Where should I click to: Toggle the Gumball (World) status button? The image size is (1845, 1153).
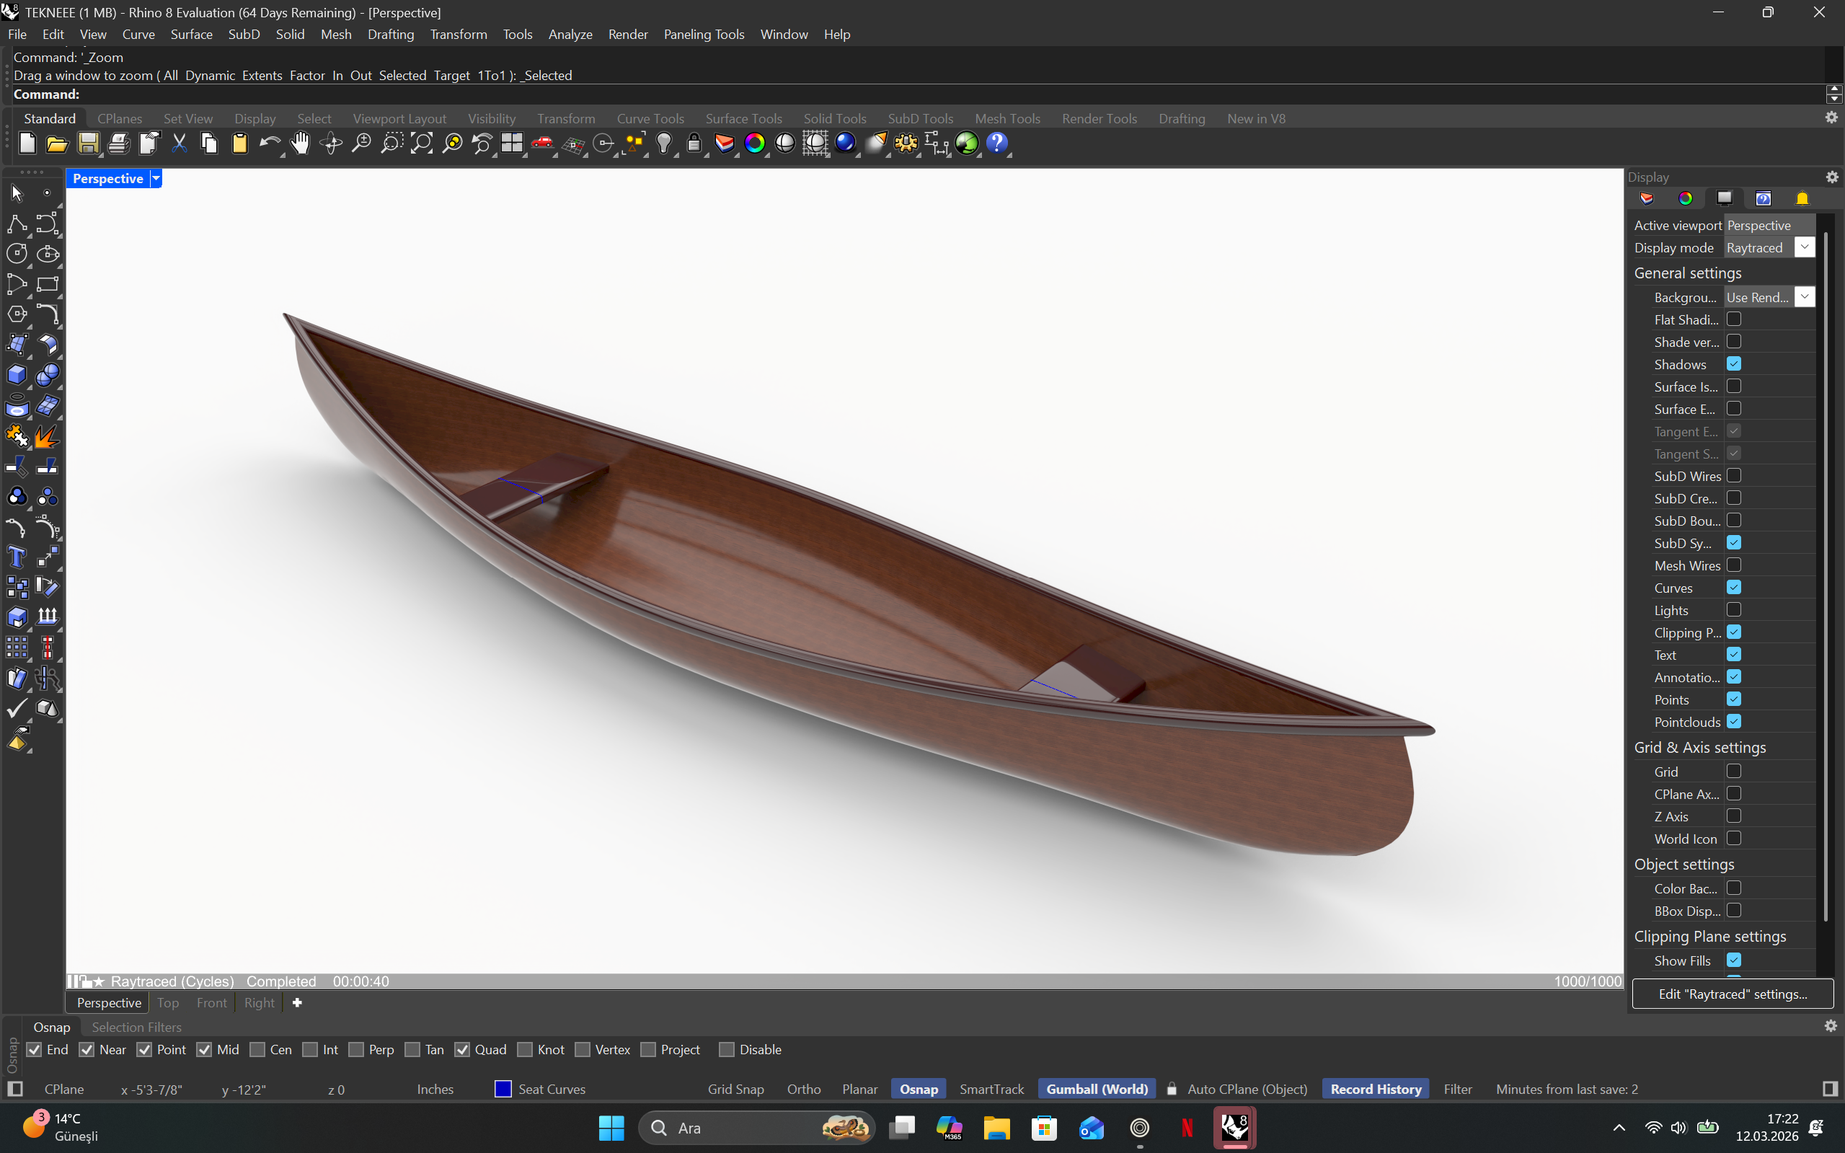coord(1097,1089)
